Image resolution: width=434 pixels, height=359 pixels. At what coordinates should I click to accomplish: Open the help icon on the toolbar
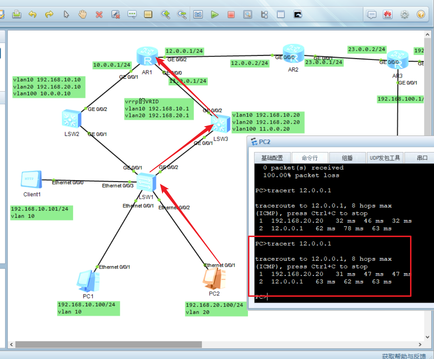[421, 14]
